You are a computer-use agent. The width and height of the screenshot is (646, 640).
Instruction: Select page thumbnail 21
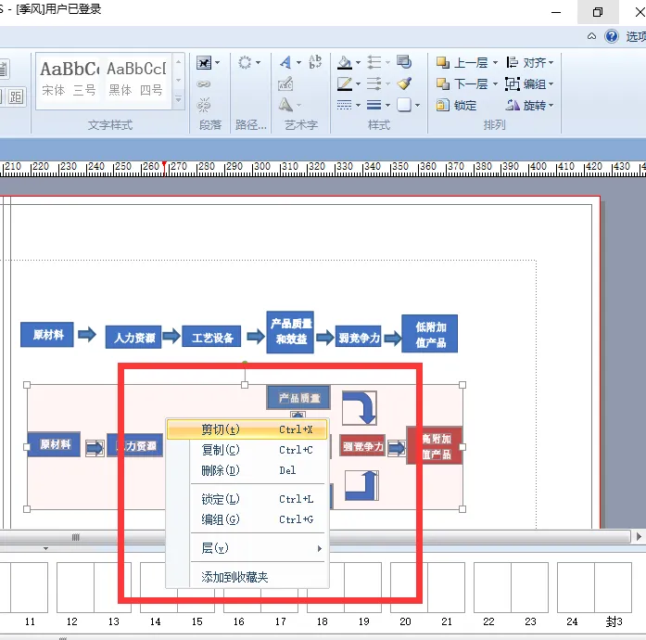click(x=446, y=587)
